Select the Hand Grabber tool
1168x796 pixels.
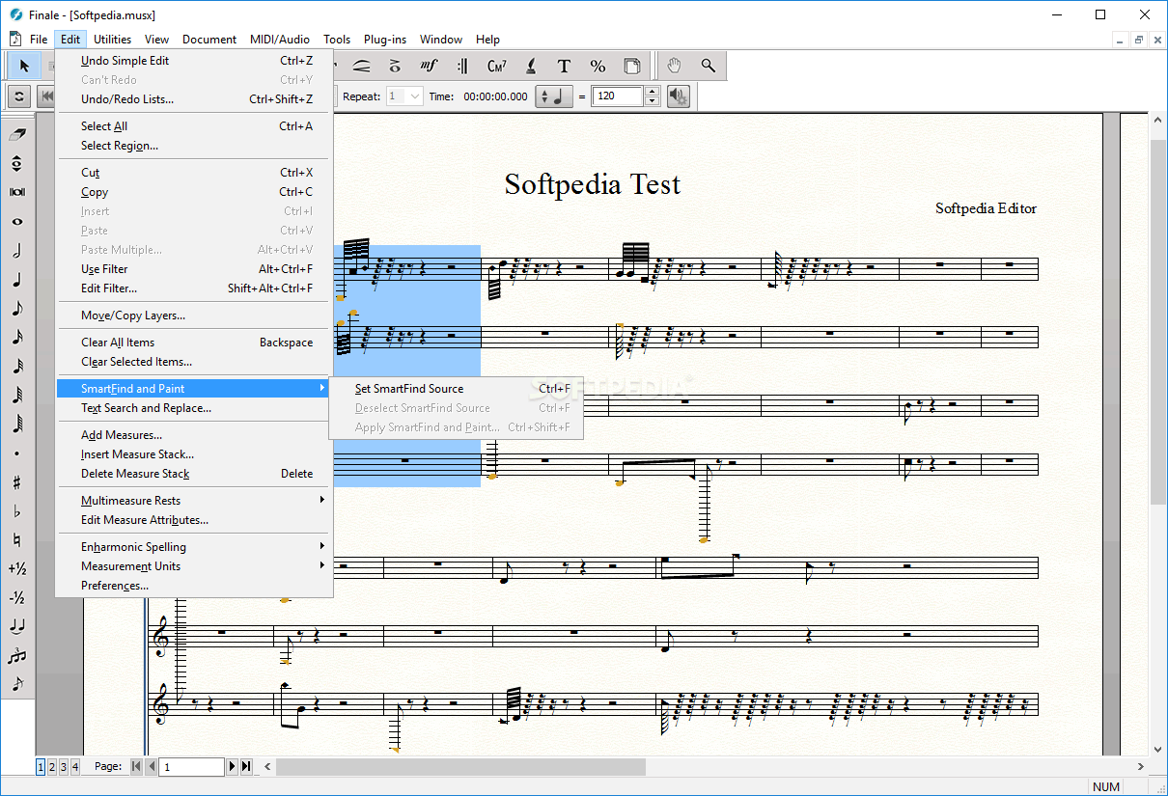[674, 66]
